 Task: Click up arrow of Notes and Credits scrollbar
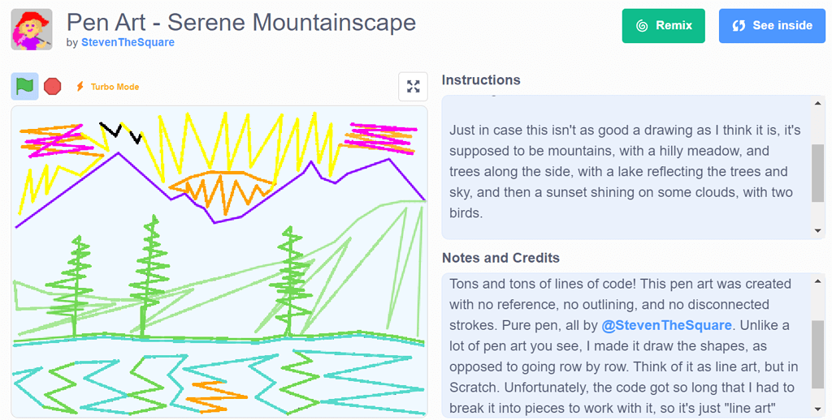[817, 282]
